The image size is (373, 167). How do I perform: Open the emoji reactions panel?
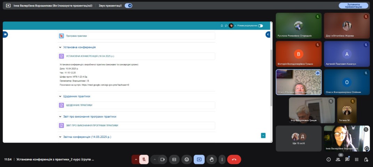pos(187,159)
